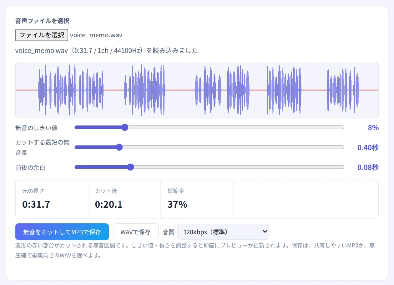Click the 0.40秒 minimum silence value

click(x=368, y=148)
